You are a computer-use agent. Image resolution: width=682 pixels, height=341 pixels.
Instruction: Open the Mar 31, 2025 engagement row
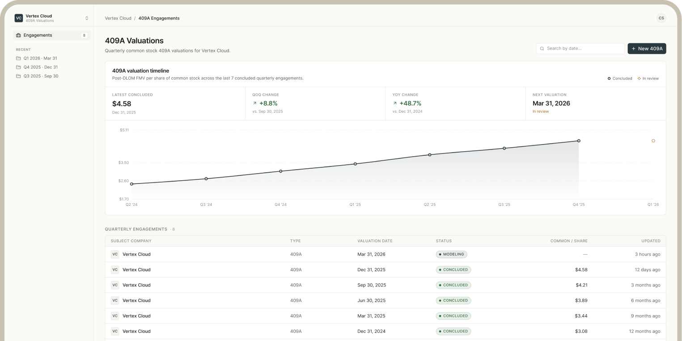[x=385, y=316]
